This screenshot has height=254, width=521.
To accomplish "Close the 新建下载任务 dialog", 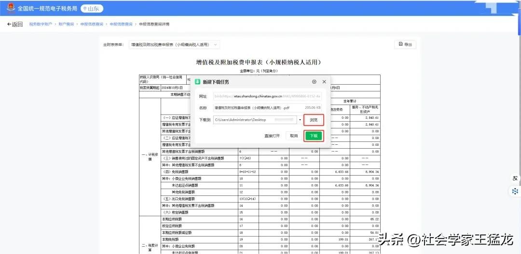I will click(324, 82).
